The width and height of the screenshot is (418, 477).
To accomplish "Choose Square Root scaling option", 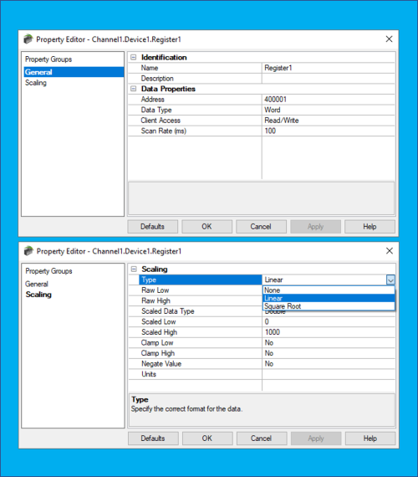I will 329,306.
